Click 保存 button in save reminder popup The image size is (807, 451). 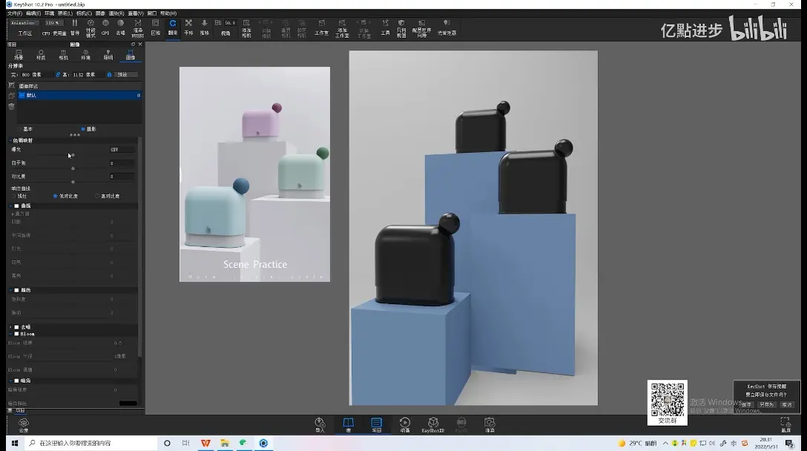(x=747, y=405)
